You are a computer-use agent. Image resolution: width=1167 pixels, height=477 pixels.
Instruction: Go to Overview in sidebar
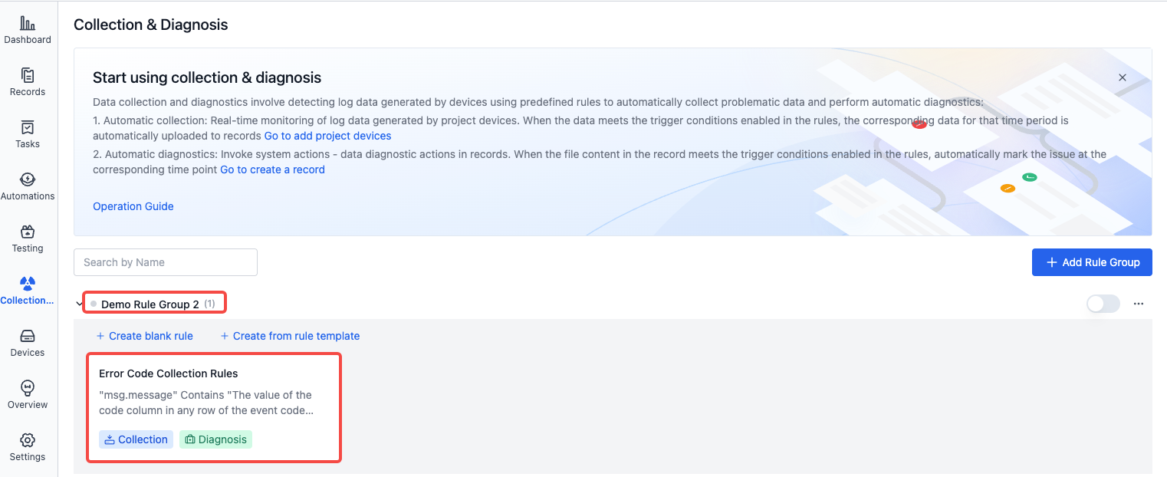tap(28, 396)
